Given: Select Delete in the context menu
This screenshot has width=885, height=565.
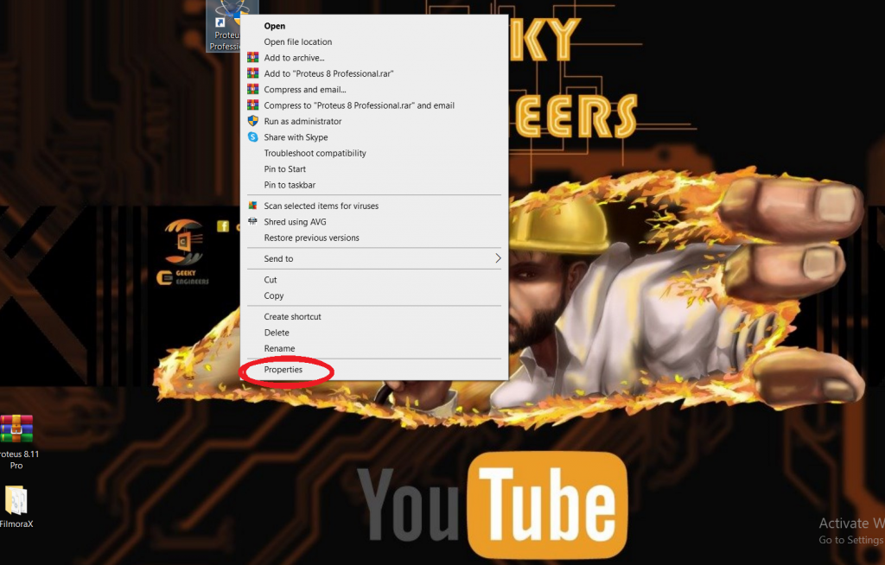Looking at the screenshot, I should click(x=374, y=333).
